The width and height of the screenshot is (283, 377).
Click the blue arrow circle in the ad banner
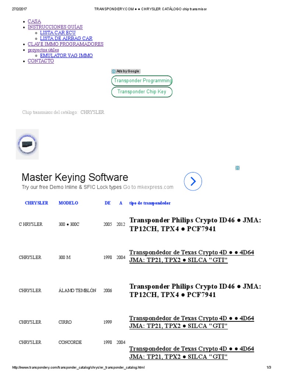[x=193, y=181]
